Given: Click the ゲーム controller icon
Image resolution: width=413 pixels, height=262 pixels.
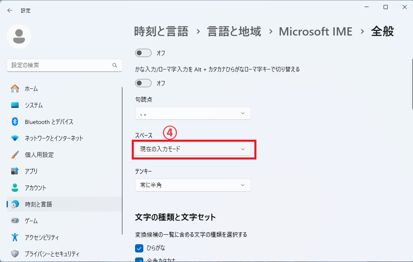Looking at the screenshot, I should pyautogui.click(x=15, y=221).
